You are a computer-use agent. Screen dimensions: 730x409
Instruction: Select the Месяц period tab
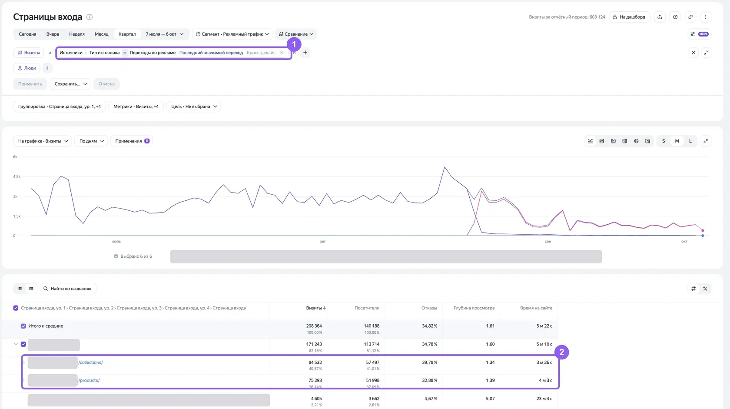pyautogui.click(x=102, y=34)
